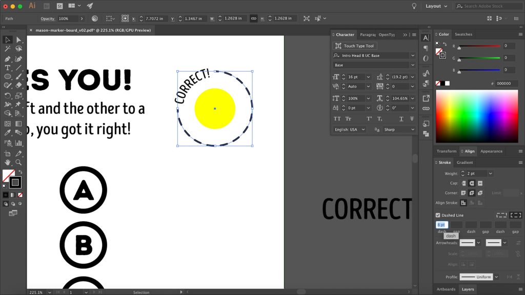Uncheck the Dashed Line checkbox
This screenshot has height=295, width=525.
click(x=438, y=215)
